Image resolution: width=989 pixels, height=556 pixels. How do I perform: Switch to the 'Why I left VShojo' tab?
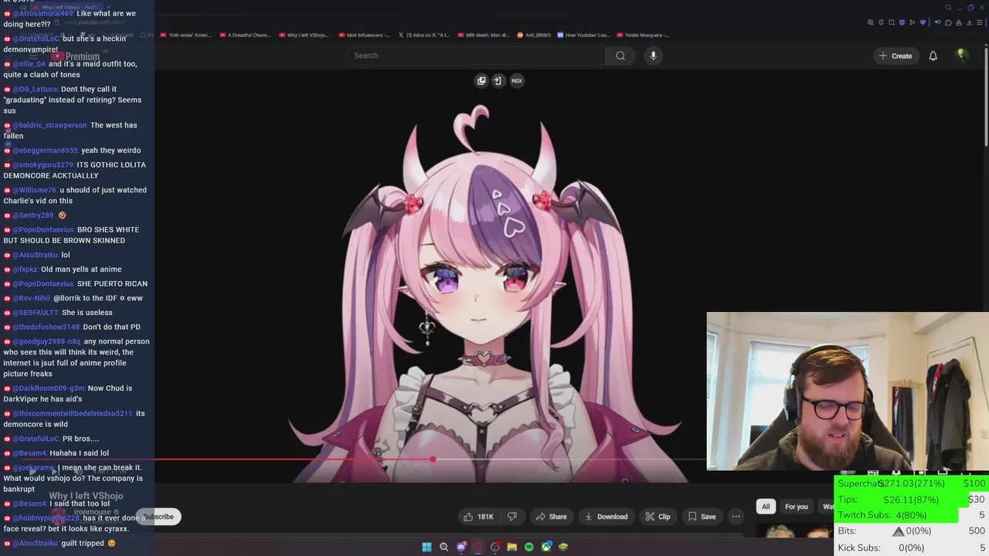304,35
